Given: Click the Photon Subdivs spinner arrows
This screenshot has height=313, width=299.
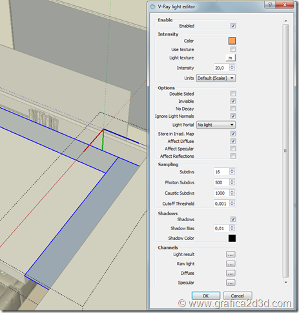Looking at the screenshot, I should point(232,182).
